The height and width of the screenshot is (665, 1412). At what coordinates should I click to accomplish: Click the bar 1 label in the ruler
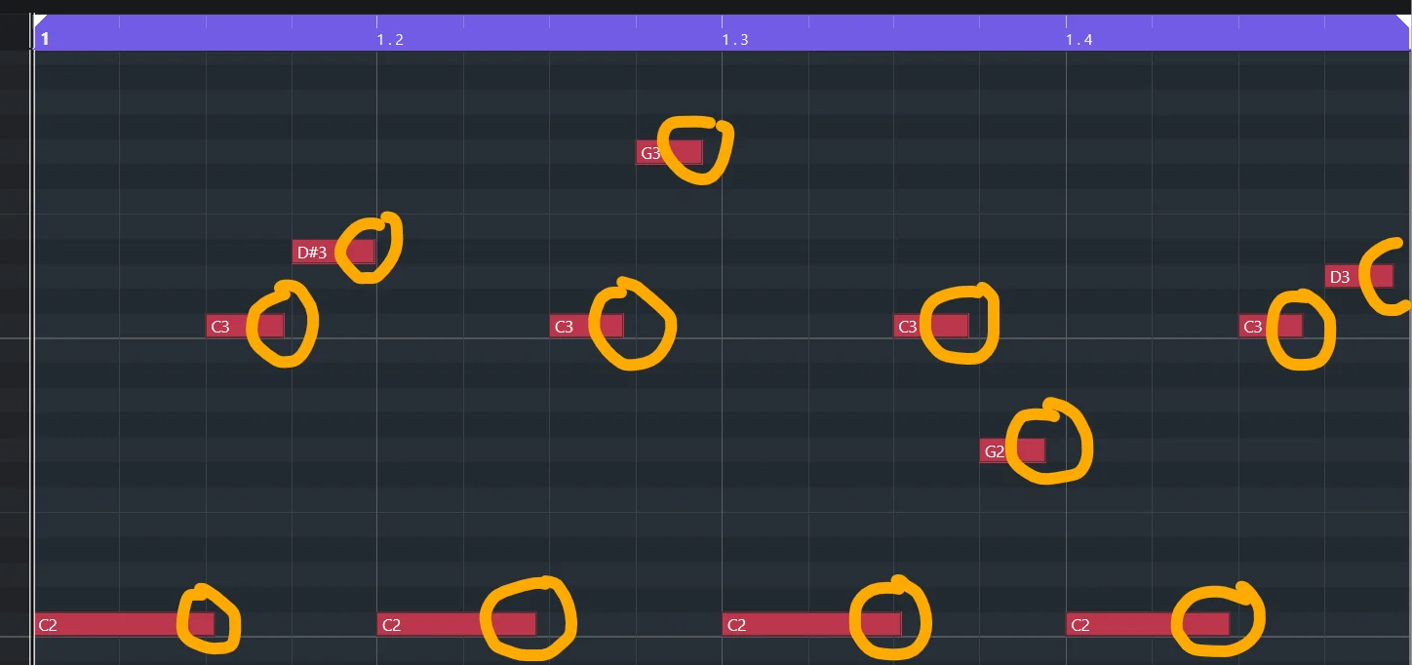(45, 39)
